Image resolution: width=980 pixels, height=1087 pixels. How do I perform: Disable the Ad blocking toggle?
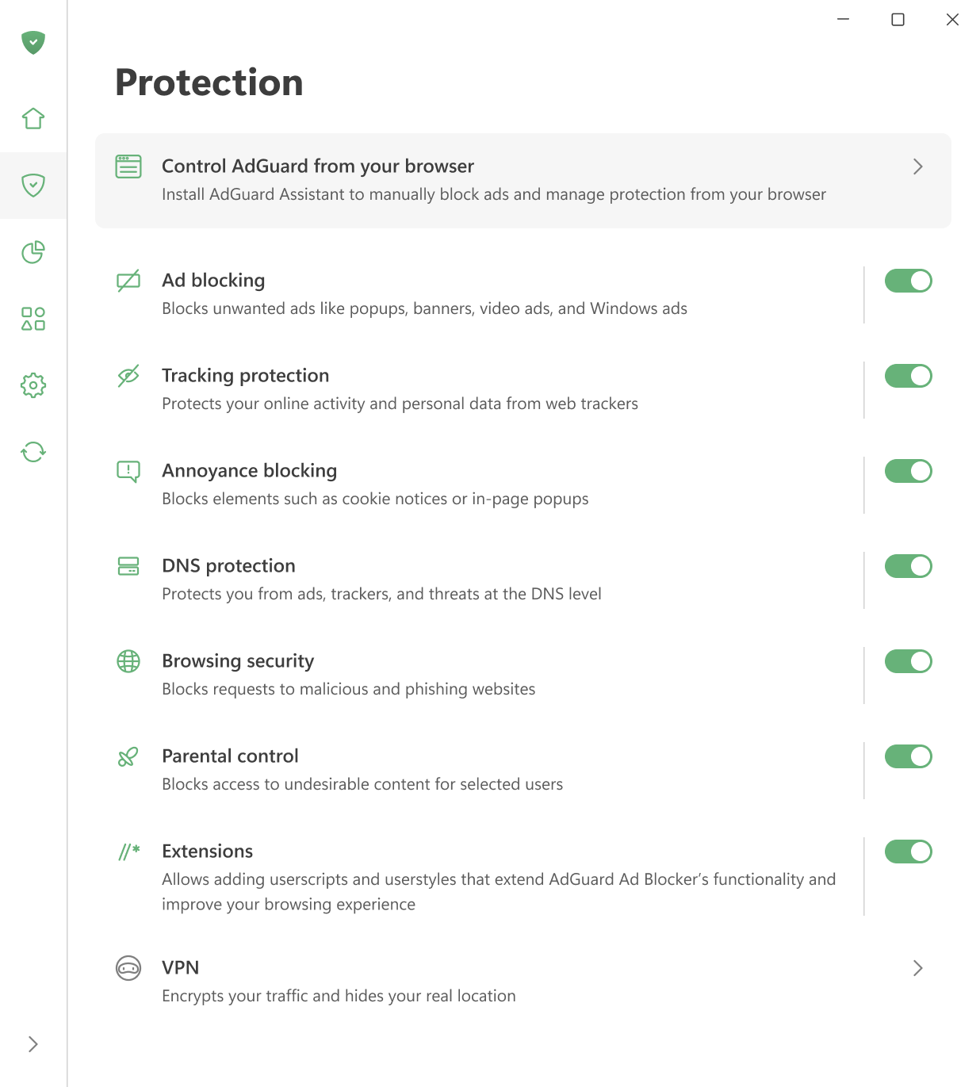point(908,281)
